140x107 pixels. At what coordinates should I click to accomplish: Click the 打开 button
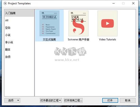tap(110, 100)
